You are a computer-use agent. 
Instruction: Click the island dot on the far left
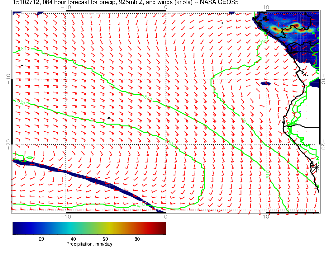pyautogui.click(x=22, y=65)
